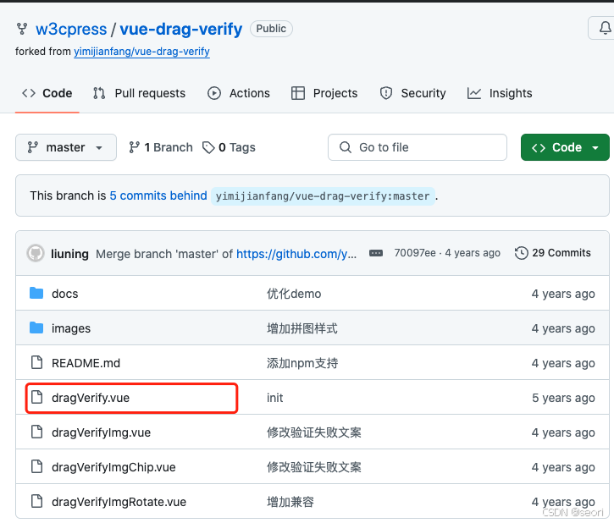Click the file icon next to dragVerifyImg.vue

[x=36, y=432]
